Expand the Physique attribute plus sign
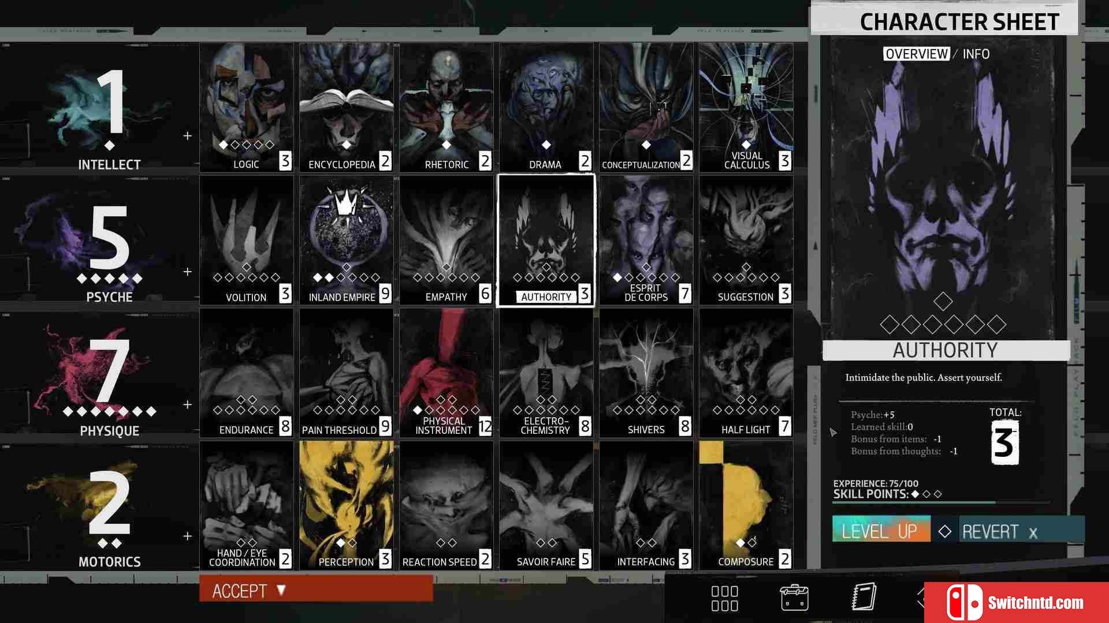Image resolution: width=1109 pixels, height=623 pixels. point(188,404)
